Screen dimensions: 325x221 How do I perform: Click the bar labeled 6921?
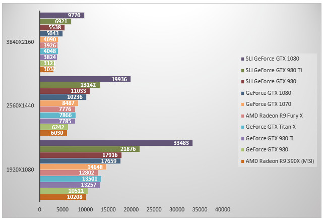pos(55,21)
